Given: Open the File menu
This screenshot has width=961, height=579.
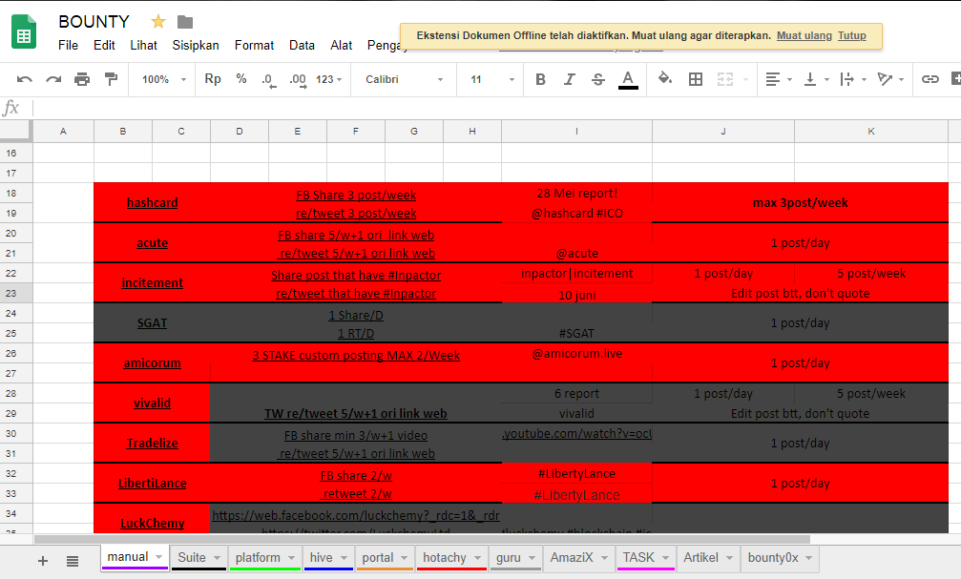Looking at the screenshot, I should (68, 46).
